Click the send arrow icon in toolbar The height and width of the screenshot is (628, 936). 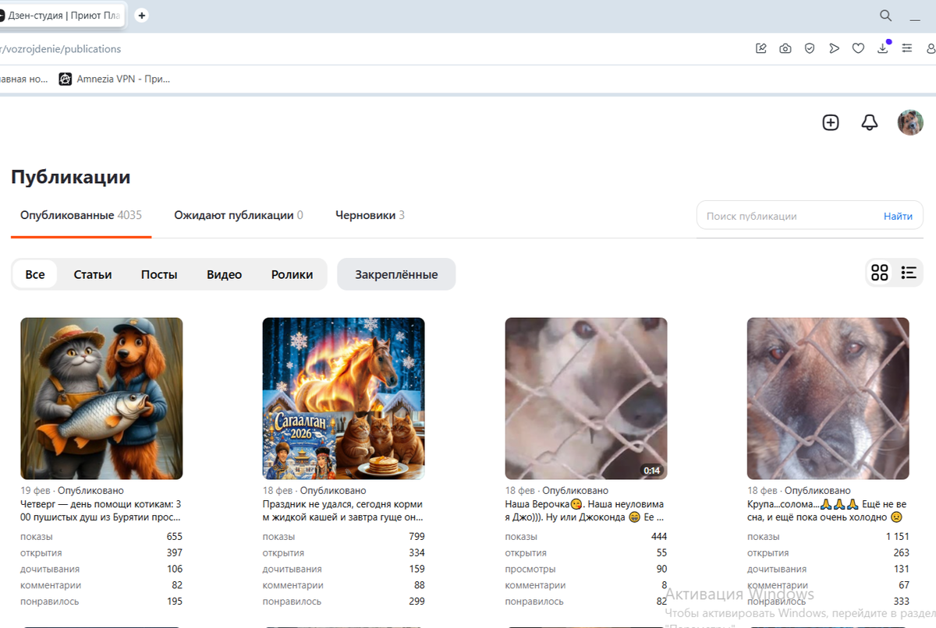pos(834,48)
